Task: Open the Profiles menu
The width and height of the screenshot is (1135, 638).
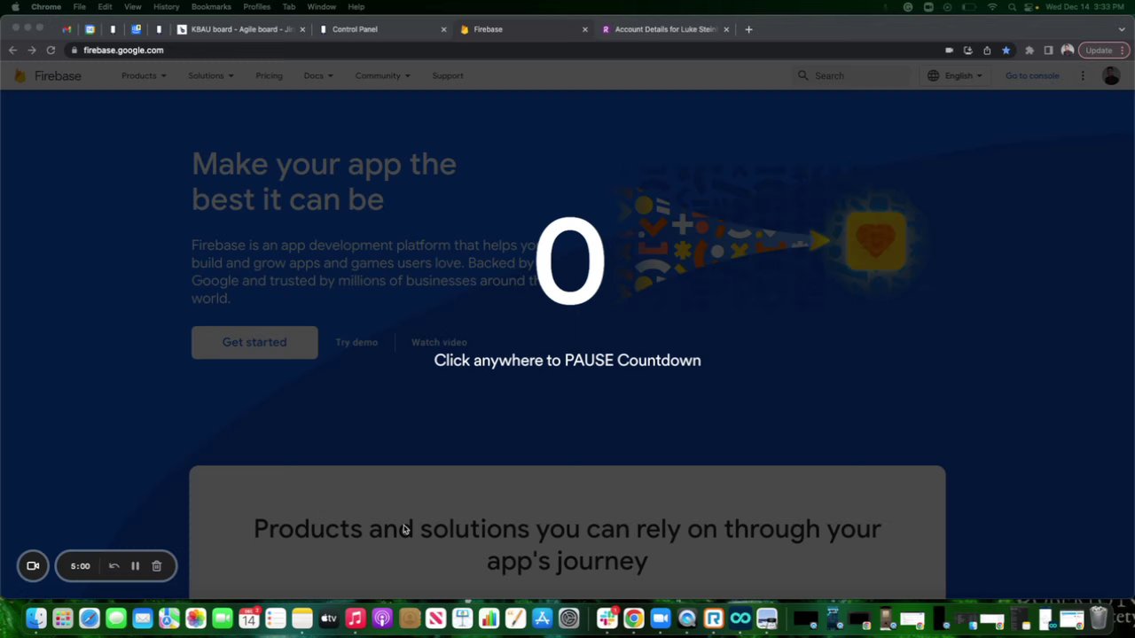Action: tap(256, 7)
